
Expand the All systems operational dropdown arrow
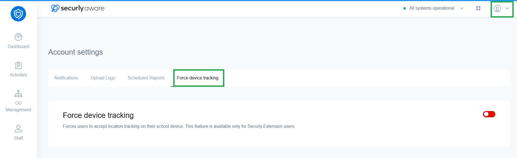[462, 8]
